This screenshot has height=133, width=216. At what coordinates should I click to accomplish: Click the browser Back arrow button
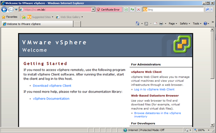(x=4, y=10)
